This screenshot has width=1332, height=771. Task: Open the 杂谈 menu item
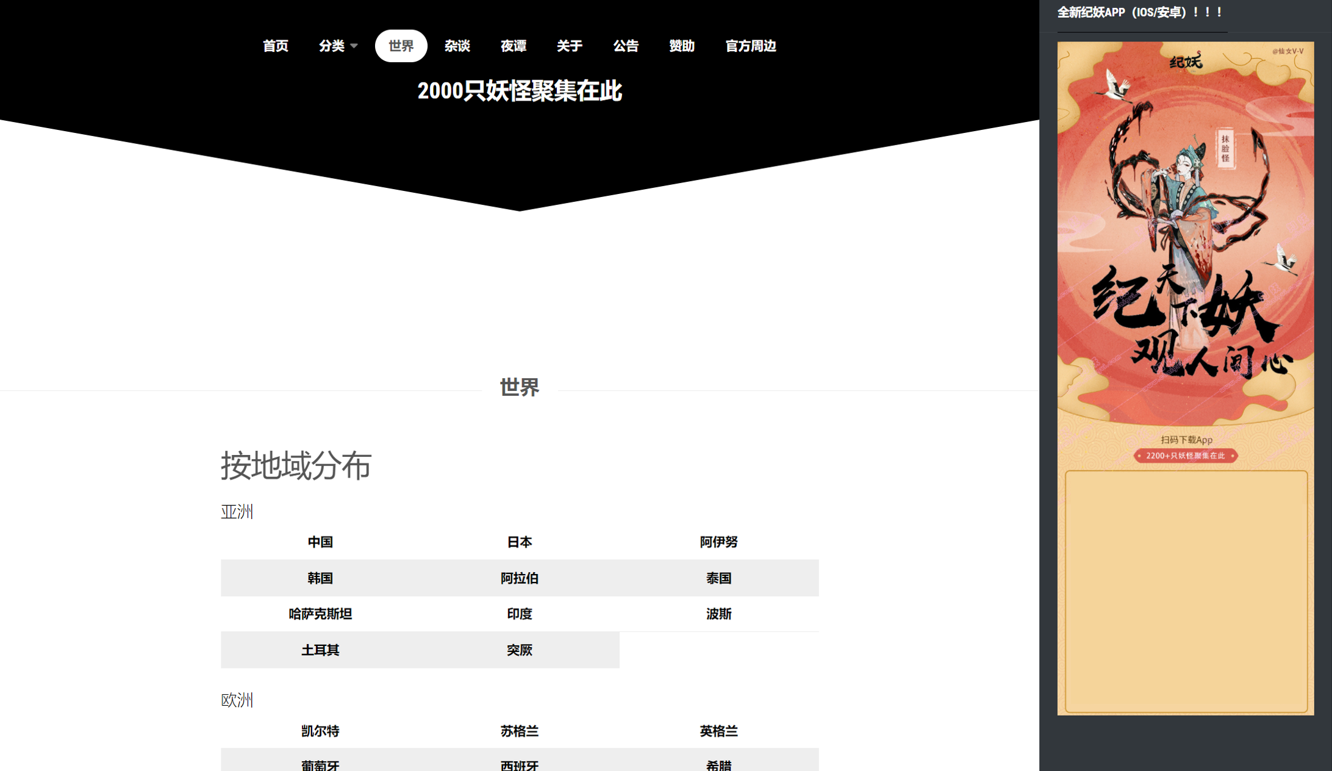457,46
